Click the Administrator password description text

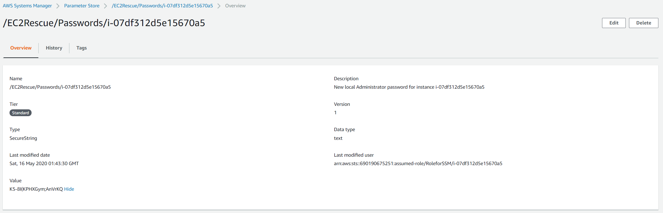(x=409, y=87)
